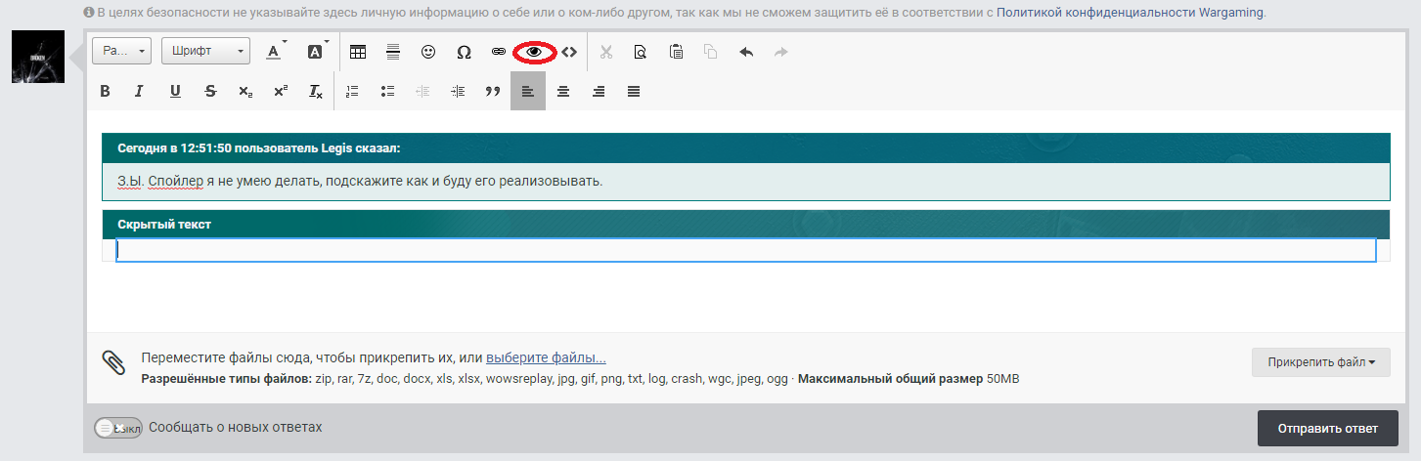This screenshot has width=1421, height=461.
Task: Click the paperclip attachment icon
Action: coord(113,362)
